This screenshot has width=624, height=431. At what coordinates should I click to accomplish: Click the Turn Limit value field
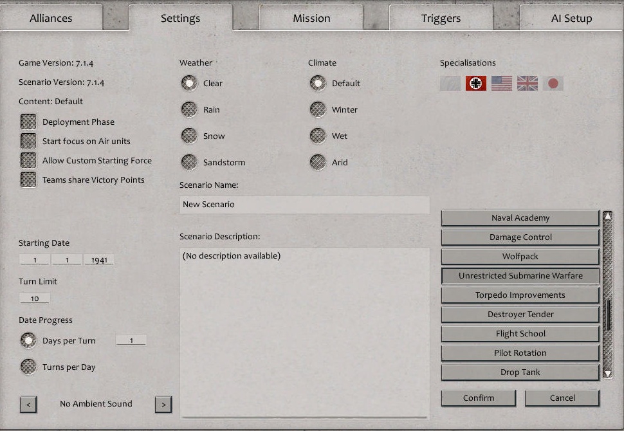coord(35,298)
